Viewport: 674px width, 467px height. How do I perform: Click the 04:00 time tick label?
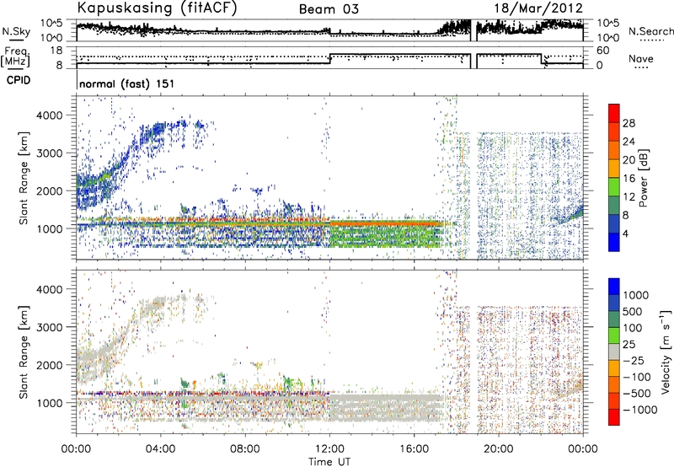(x=161, y=449)
